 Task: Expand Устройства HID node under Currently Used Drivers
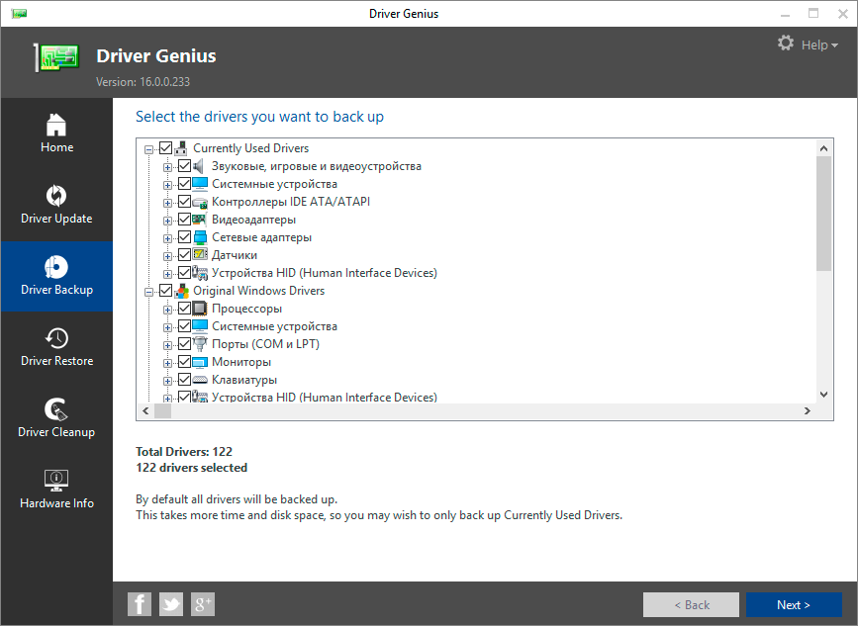coord(167,274)
